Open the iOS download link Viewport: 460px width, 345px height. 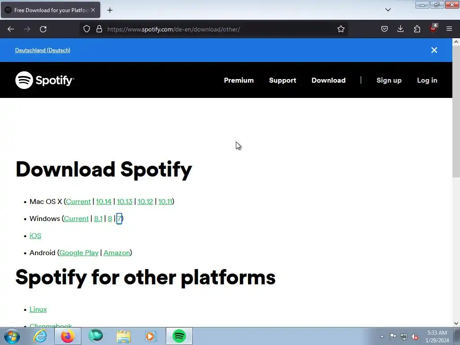[35, 235]
